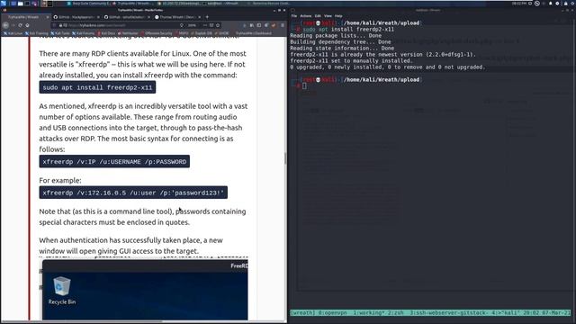The image size is (576, 324).
Task: Open the NetHunter bookmark
Action: pos(128,33)
